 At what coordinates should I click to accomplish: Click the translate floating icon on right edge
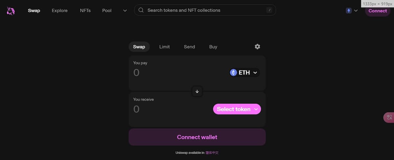[389, 117]
